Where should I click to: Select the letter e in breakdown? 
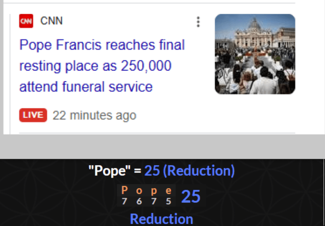click(168, 191)
